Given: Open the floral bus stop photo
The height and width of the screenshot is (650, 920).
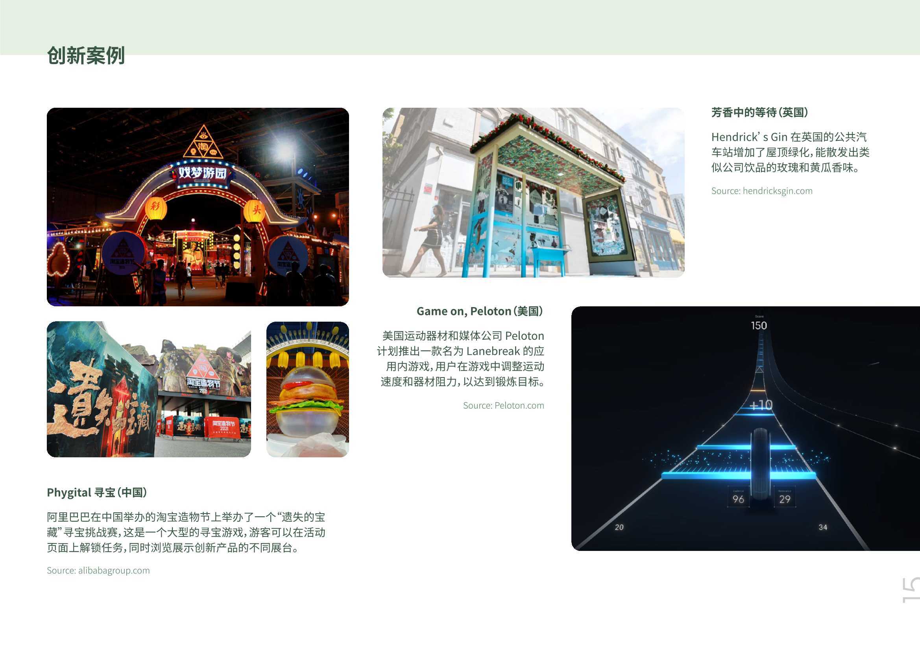Looking at the screenshot, I should (533, 192).
